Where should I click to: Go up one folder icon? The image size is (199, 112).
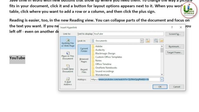coord(148,41)
